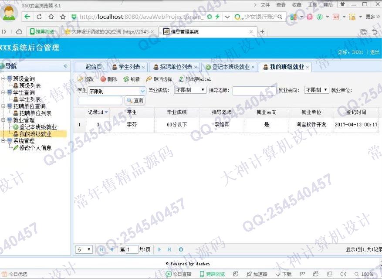Click pagination refresh icon
The width and height of the screenshot is (382, 279).
[x=181, y=249]
